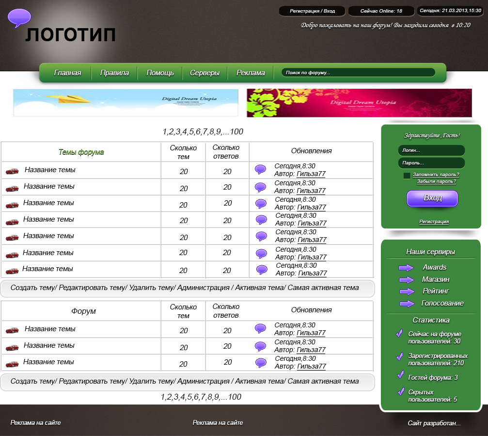Enable the Запомнить пароль checkbox
Screen dimensions: 488x436
[x=407, y=176]
